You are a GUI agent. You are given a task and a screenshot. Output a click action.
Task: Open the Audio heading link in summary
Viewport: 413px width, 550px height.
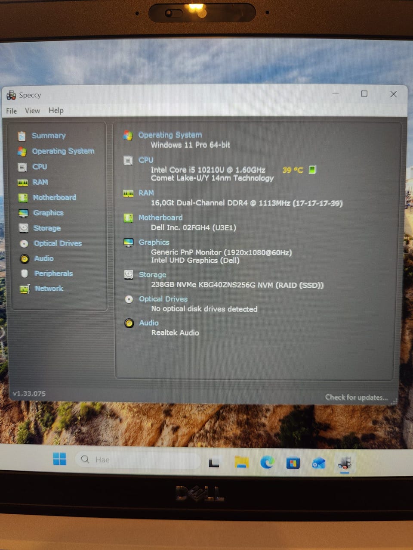[x=149, y=323]
